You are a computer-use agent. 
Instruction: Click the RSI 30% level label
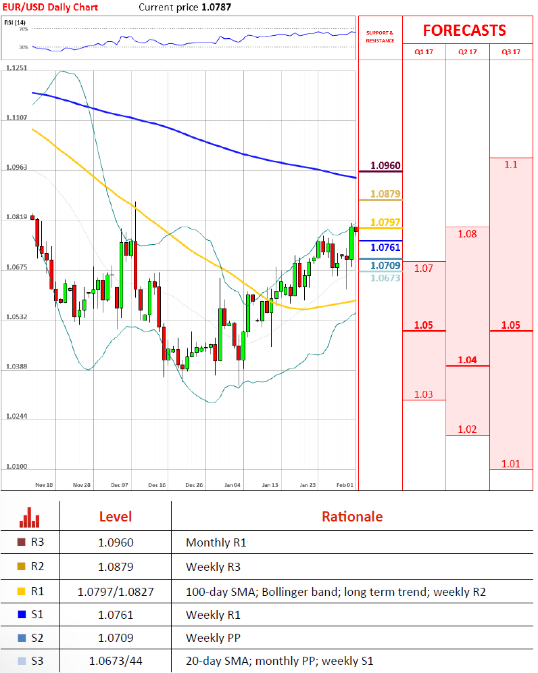click(x=24, y=47)
